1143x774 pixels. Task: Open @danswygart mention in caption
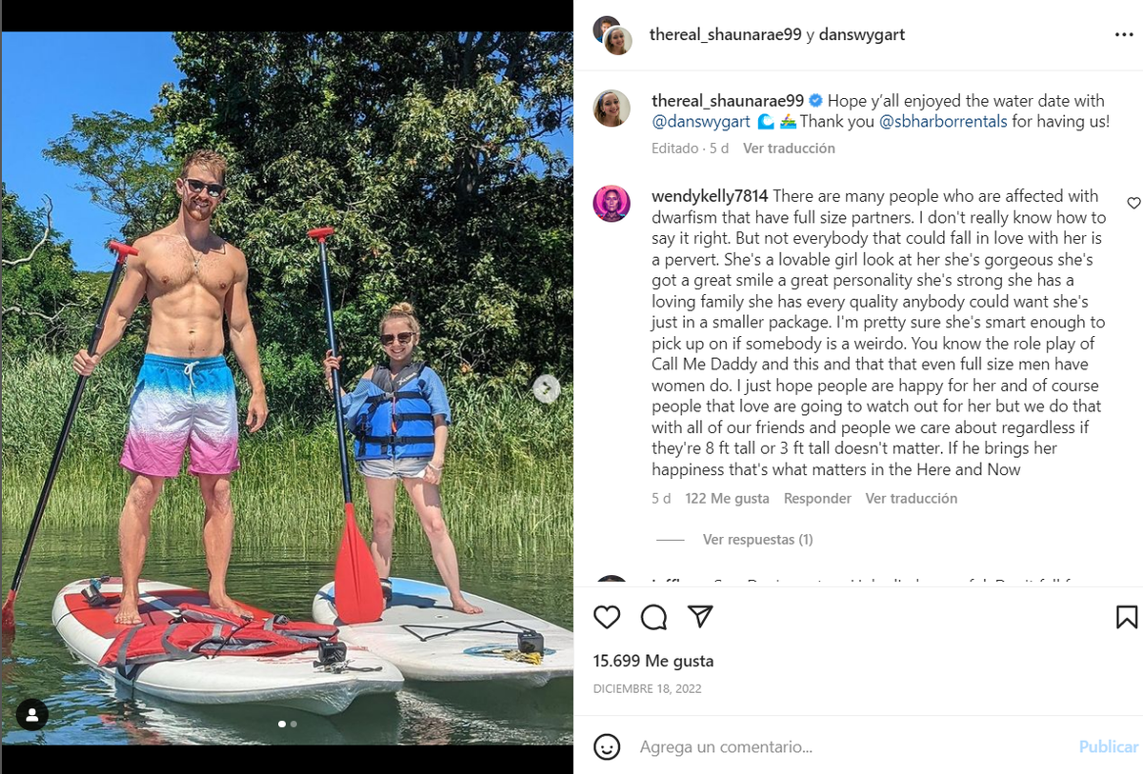pyautogui.click(x=702, y=122)
